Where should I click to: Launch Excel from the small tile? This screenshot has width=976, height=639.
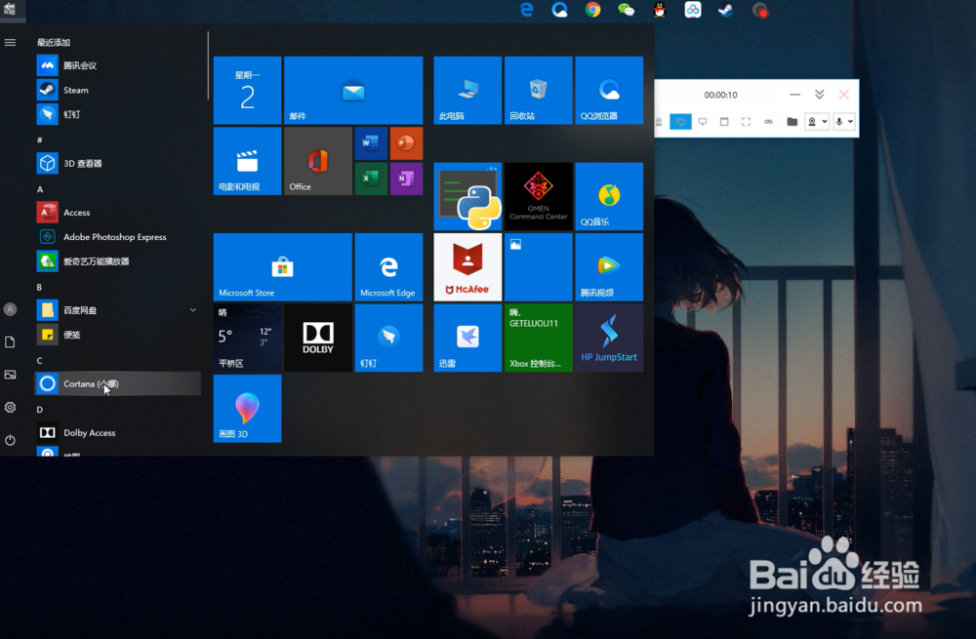371,180
